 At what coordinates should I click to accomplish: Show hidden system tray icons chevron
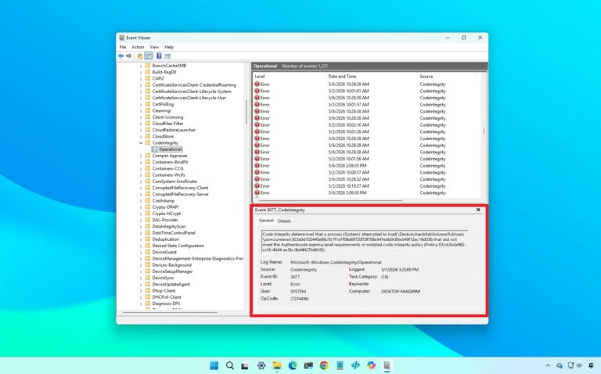[x=548, y=365]
